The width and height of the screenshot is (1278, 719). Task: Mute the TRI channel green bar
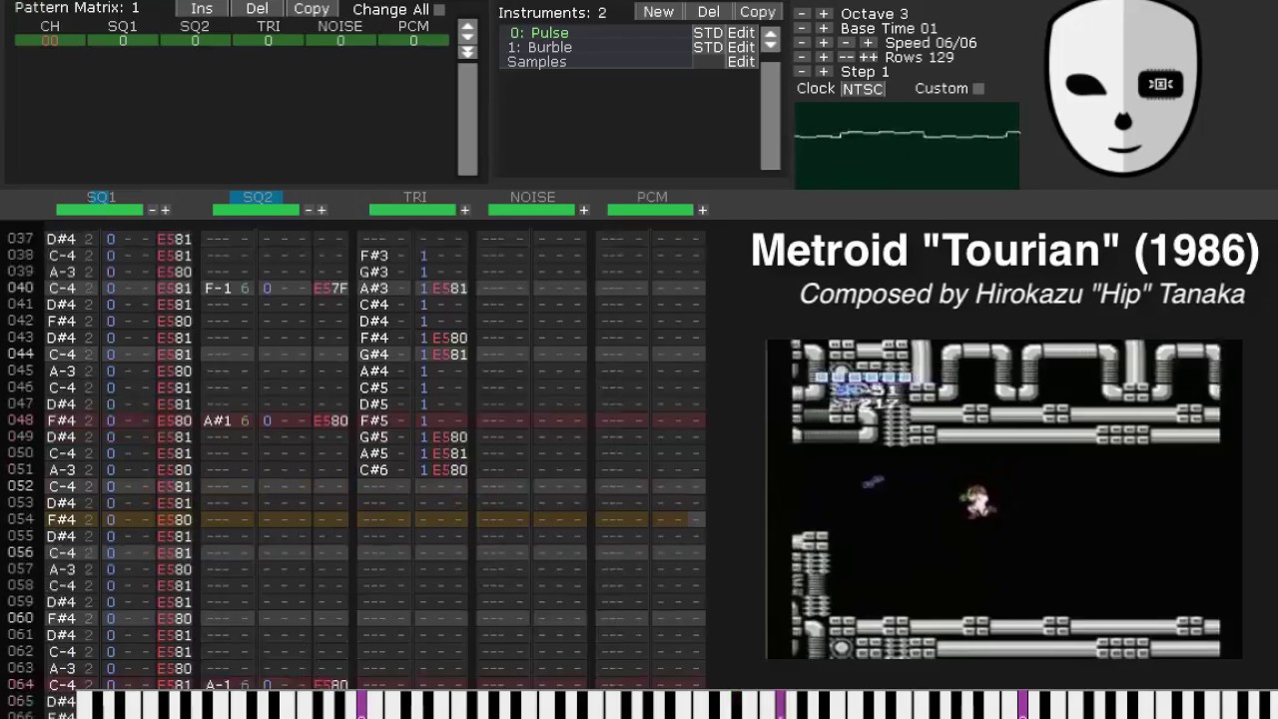412,210
